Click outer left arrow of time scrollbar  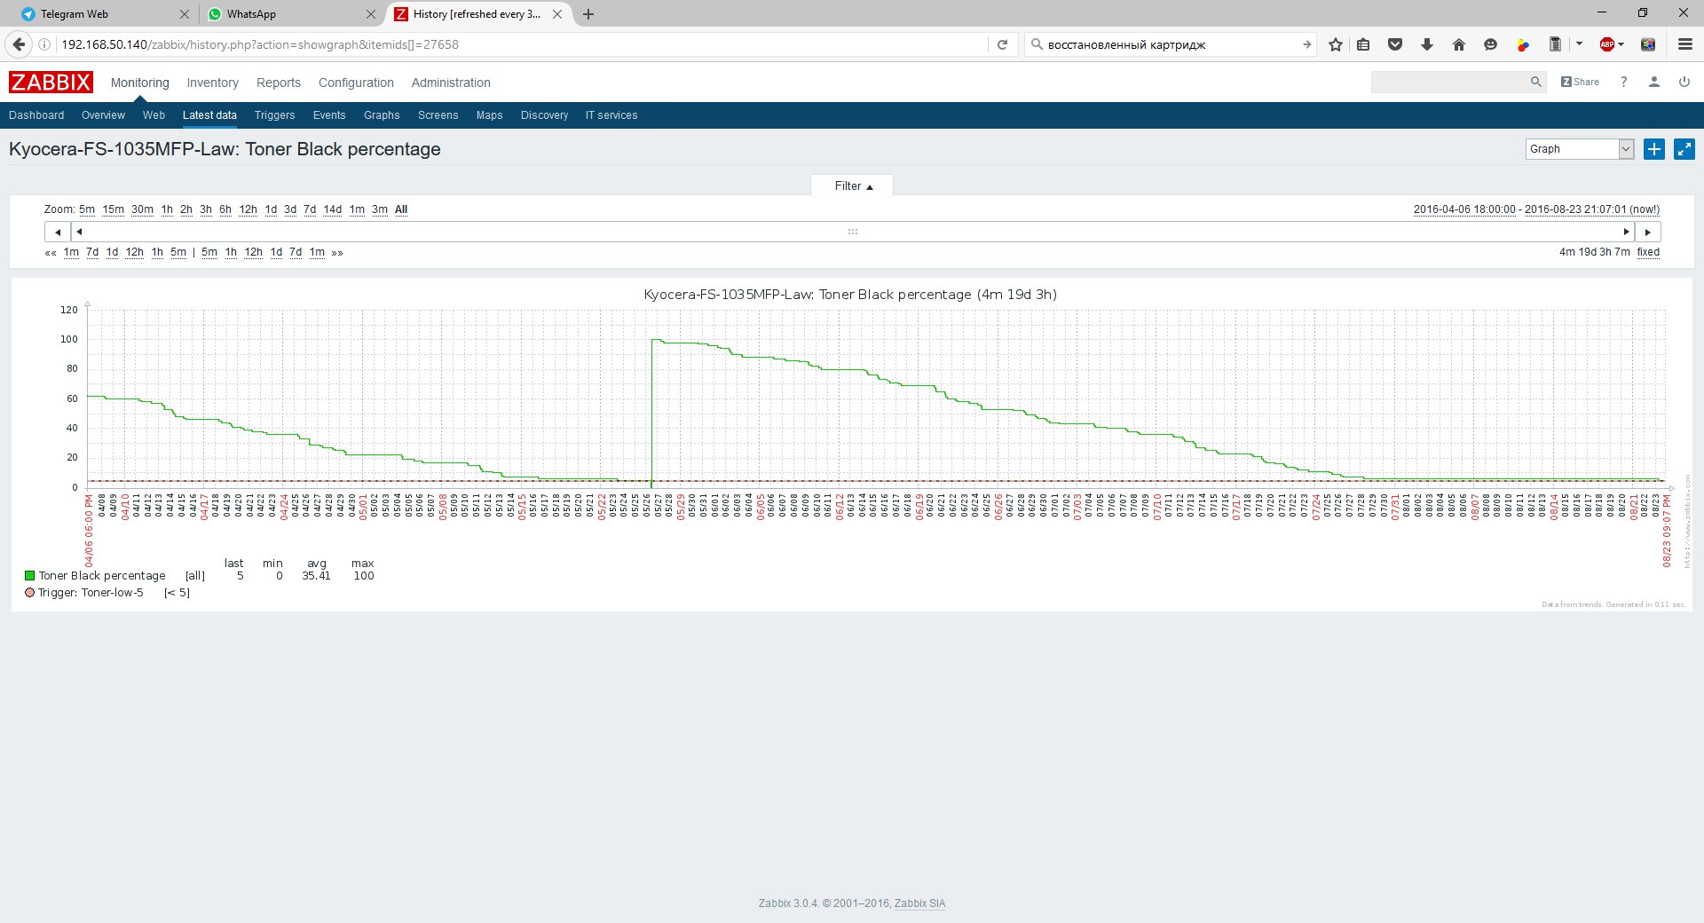58,232
